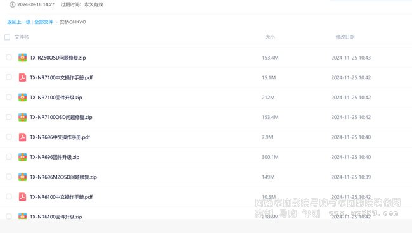
Task: Open the 全部文件 breadcrumb link
Action: point(44,22)
